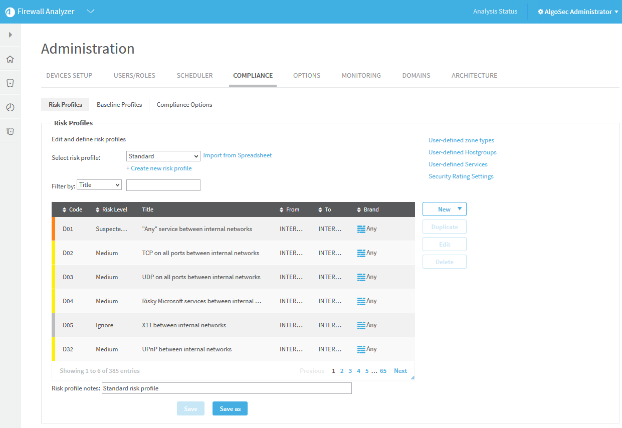Viewport: 622px width, 428px height.
Task: Switch to the OPTIONS tab
Action: [306, 76]
